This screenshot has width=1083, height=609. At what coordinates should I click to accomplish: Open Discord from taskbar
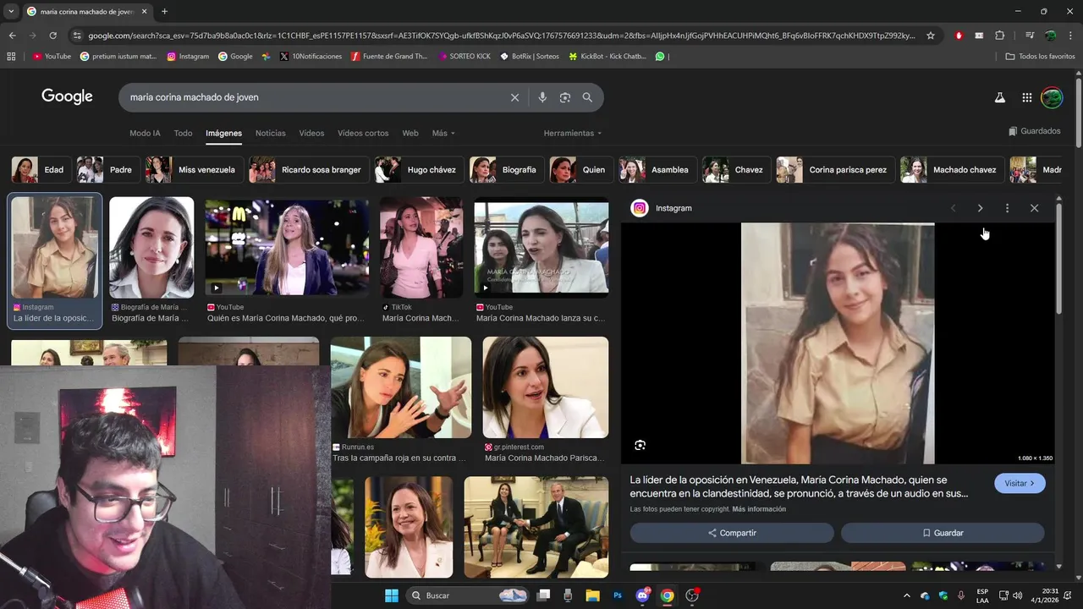tap(642, 595)
